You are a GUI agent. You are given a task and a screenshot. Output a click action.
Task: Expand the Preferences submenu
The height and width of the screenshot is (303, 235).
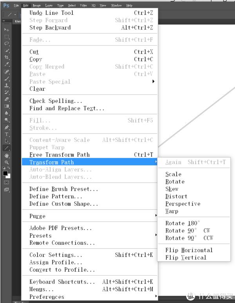[x=156, y=296]
